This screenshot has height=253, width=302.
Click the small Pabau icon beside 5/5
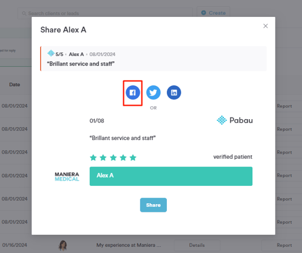point(51,53)
